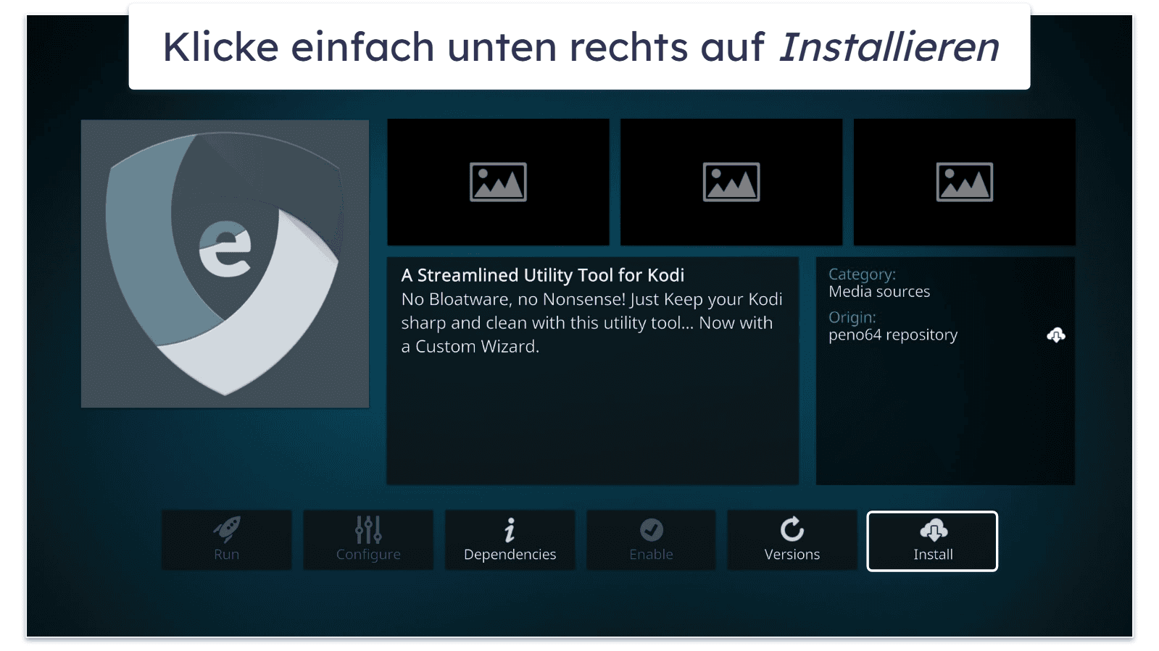
Task: Open the first screenshot placeholder thumbnail
Action: coord(498,182)
